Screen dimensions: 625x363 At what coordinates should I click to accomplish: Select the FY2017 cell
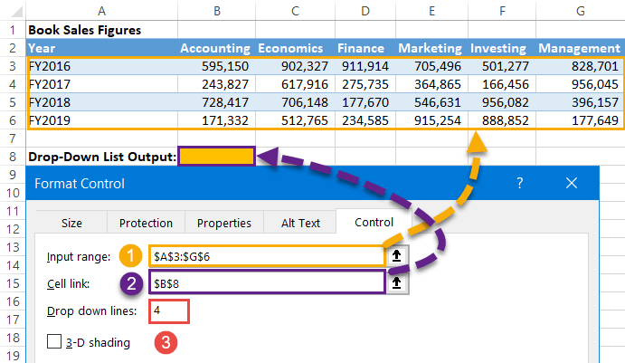coord(101,84)
